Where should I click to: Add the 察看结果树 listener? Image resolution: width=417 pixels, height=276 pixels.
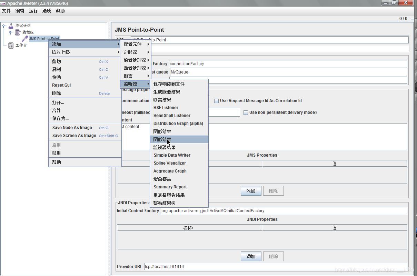point(179,203)
